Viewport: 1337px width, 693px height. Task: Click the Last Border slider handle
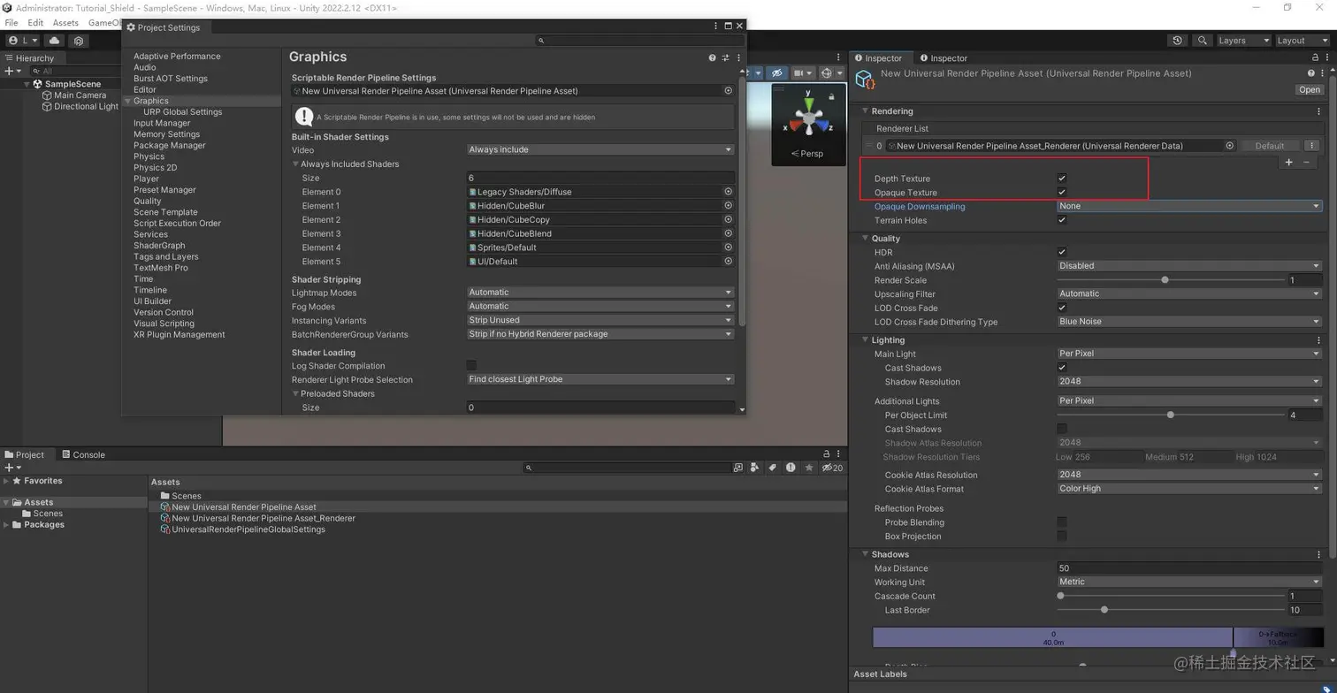point(1104,610)
